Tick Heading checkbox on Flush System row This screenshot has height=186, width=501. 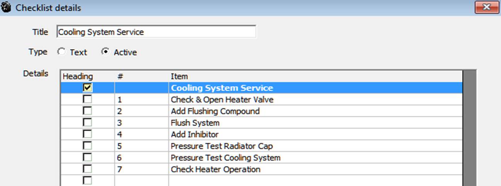point(88,123)
